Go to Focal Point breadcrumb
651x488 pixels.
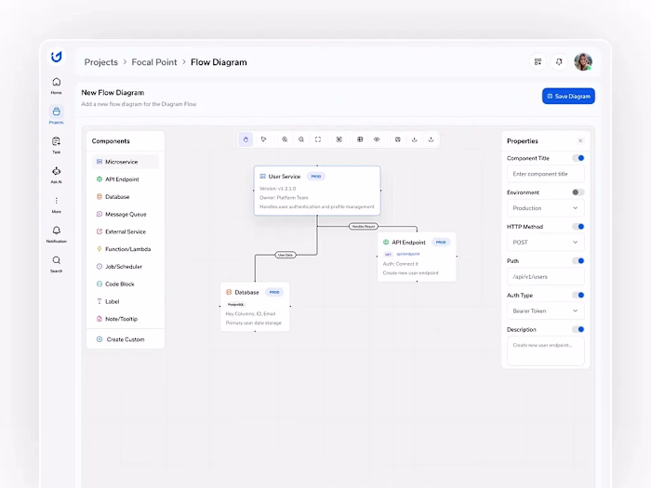coord(154,62)
